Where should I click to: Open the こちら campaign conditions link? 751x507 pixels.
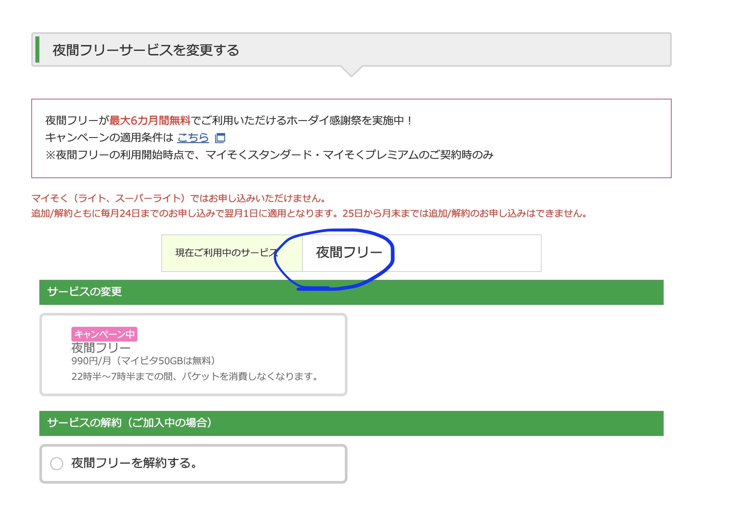click(x=193, y=137)
